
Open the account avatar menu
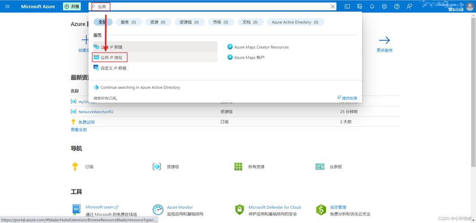pos(469,6)
